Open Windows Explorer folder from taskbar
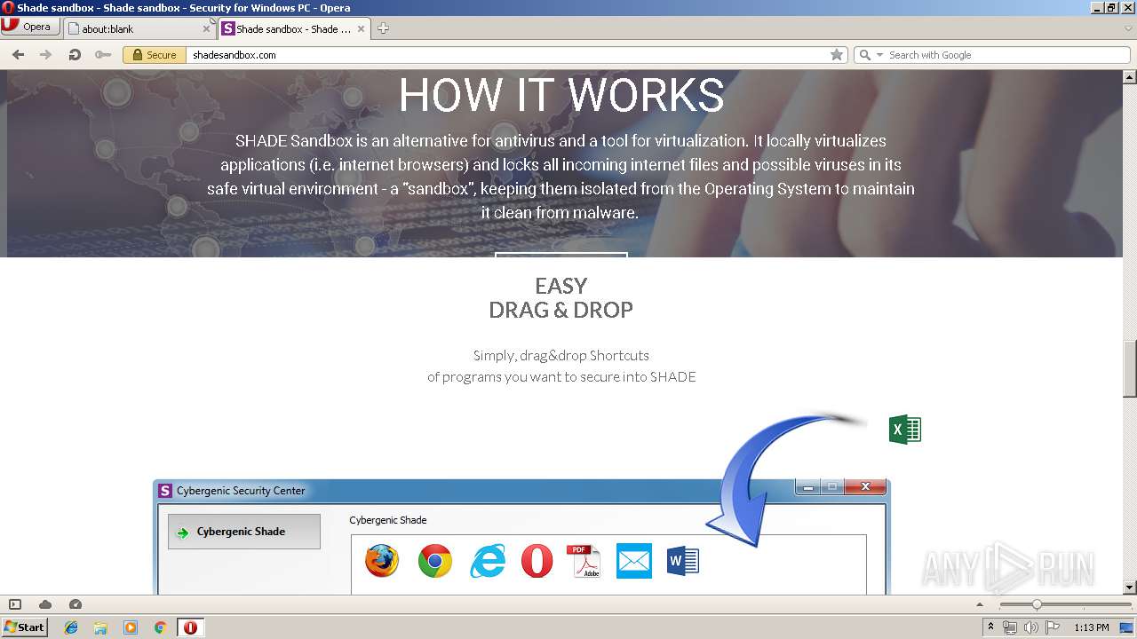Image resolution: width=1137 pixels, height=639 pixels. (x=100, y=627)
